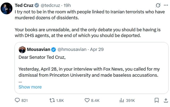Click the Ted Cruz display name
This screenshot has width=170, height=107.
pyautogui.click(x=24, y=5)
